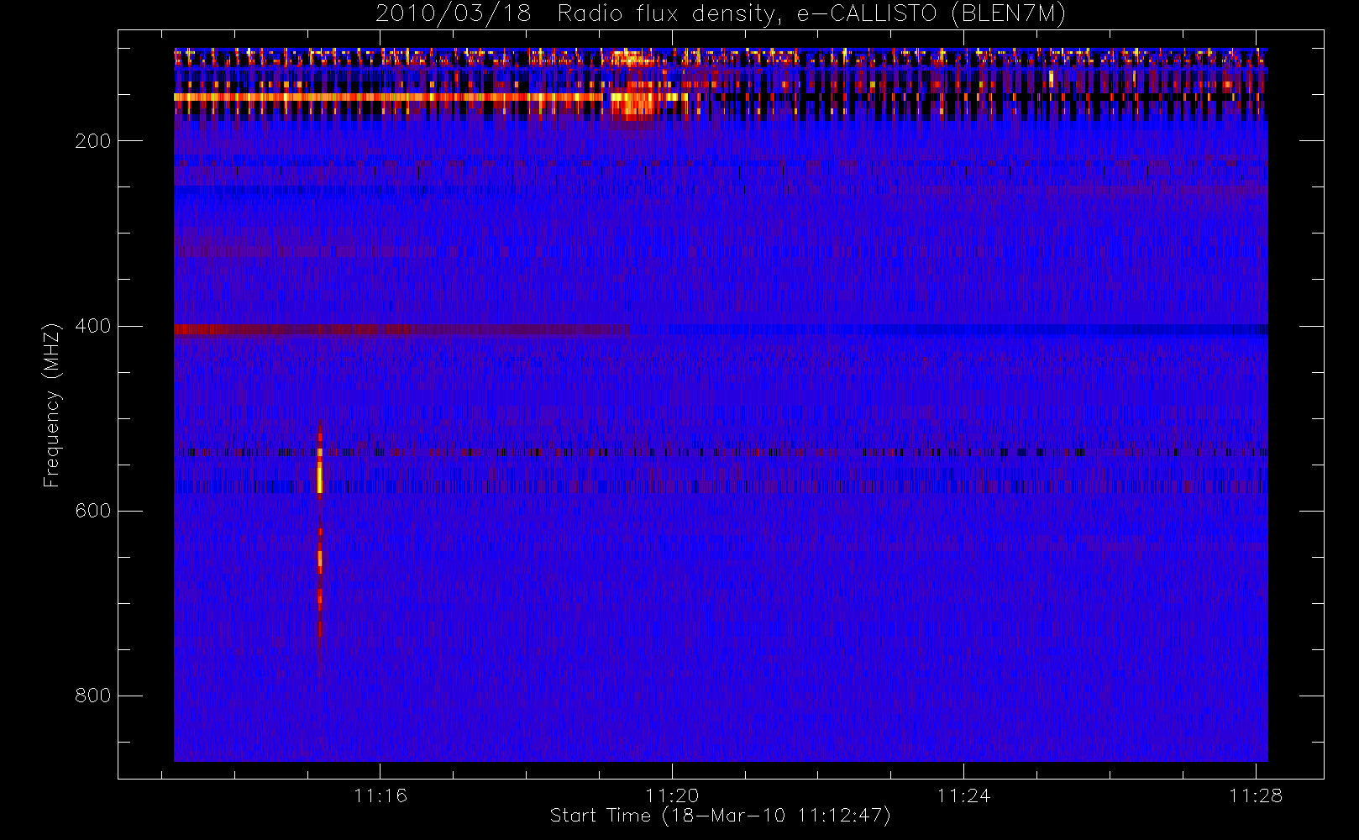Click the orange burst segment near 660 MHz

tap(320, 559)
